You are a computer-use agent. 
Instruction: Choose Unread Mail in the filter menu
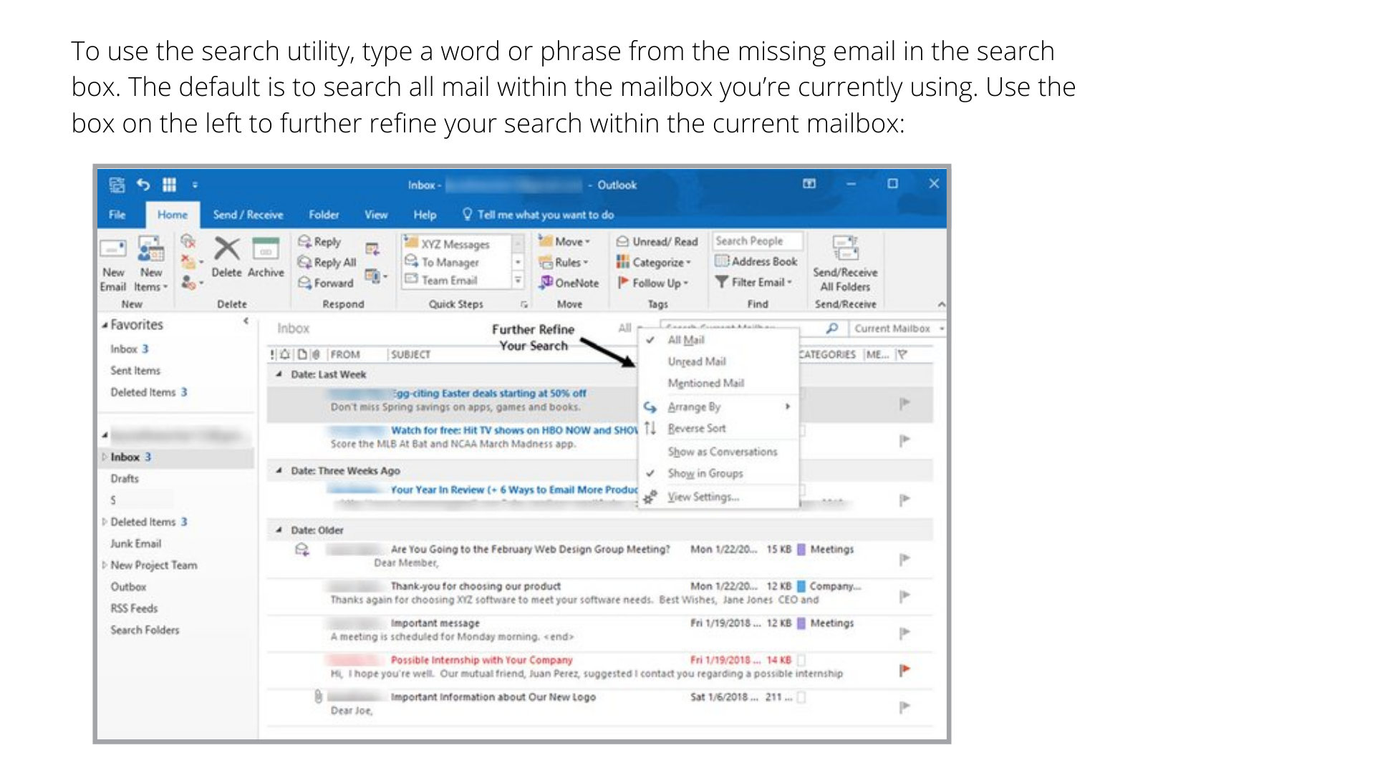[696, 361]
